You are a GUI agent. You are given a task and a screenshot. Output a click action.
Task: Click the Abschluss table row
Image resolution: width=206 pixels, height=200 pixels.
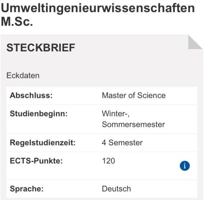click(x=102, y=95)
